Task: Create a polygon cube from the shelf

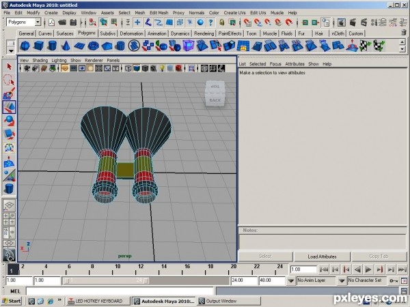Action: pyautogui.click(x=39, y=46)
